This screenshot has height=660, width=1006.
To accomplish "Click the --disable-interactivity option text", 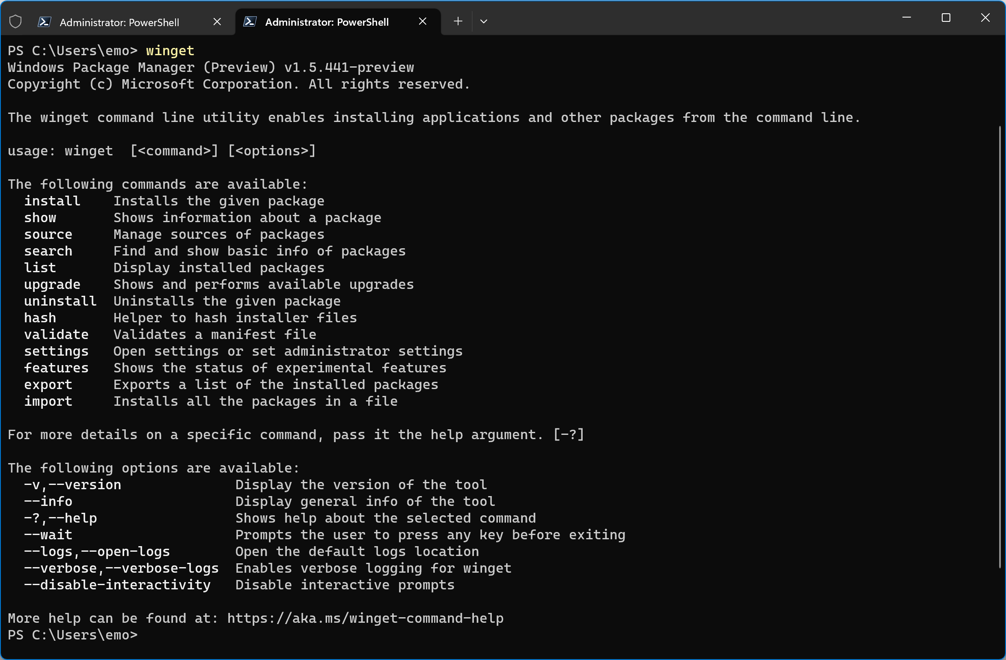I will [x=117, y=585].
